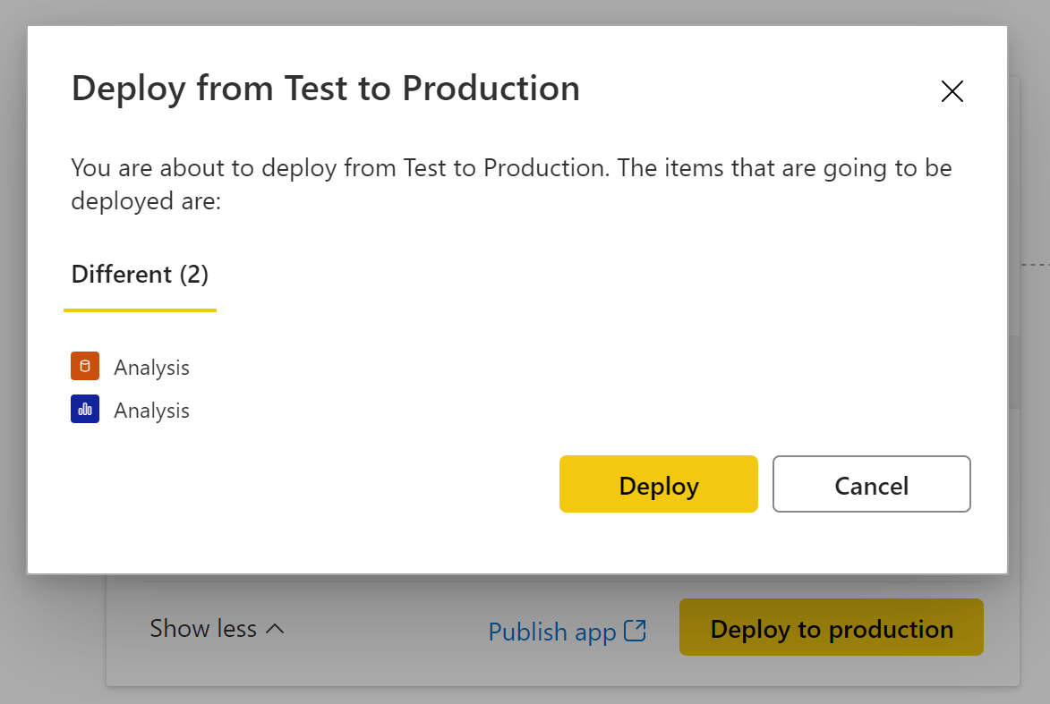This screenshot has height=704, width=1050.
Task: Click the up chevron next to Show less
Action: click(276, 629)
